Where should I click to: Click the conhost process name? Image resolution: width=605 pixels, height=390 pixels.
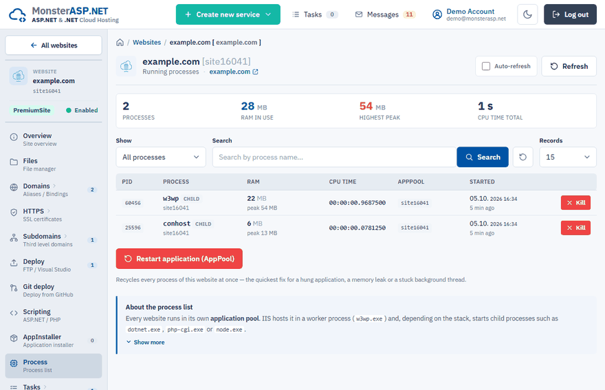(177, 224)
